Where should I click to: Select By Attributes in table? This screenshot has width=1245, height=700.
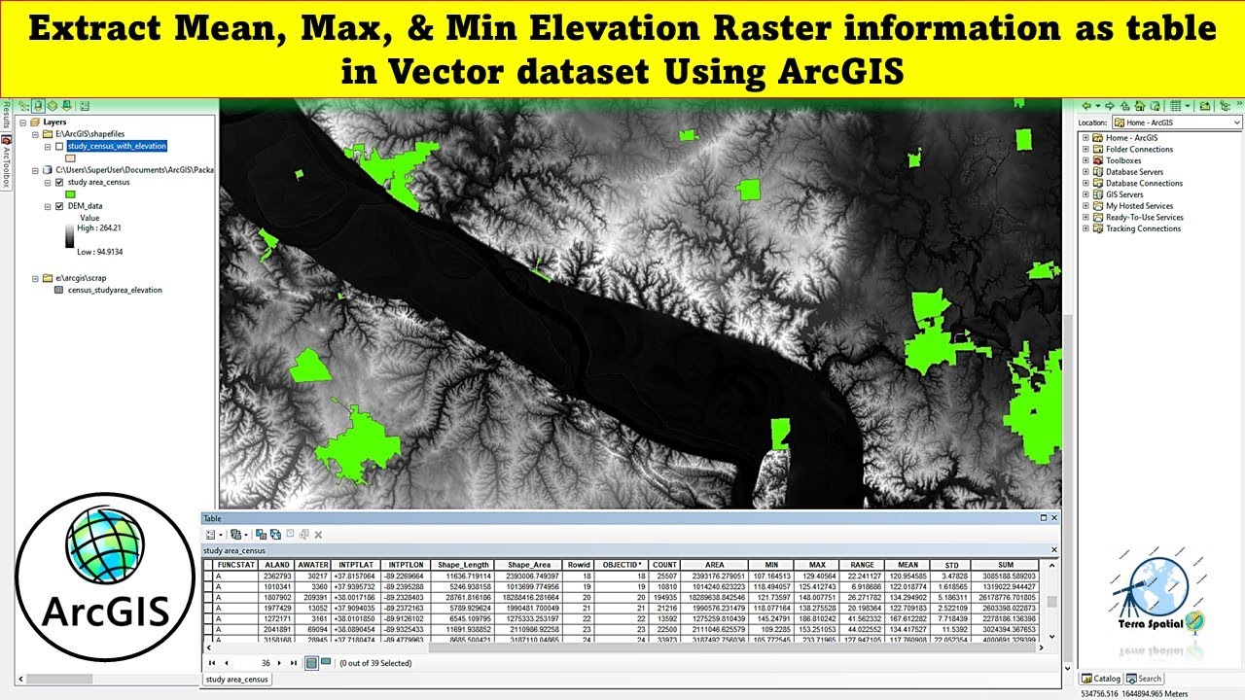(262, 535)
